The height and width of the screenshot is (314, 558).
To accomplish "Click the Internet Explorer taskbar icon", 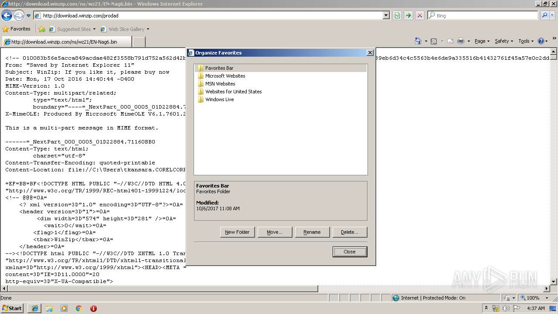I will point(35,308).
